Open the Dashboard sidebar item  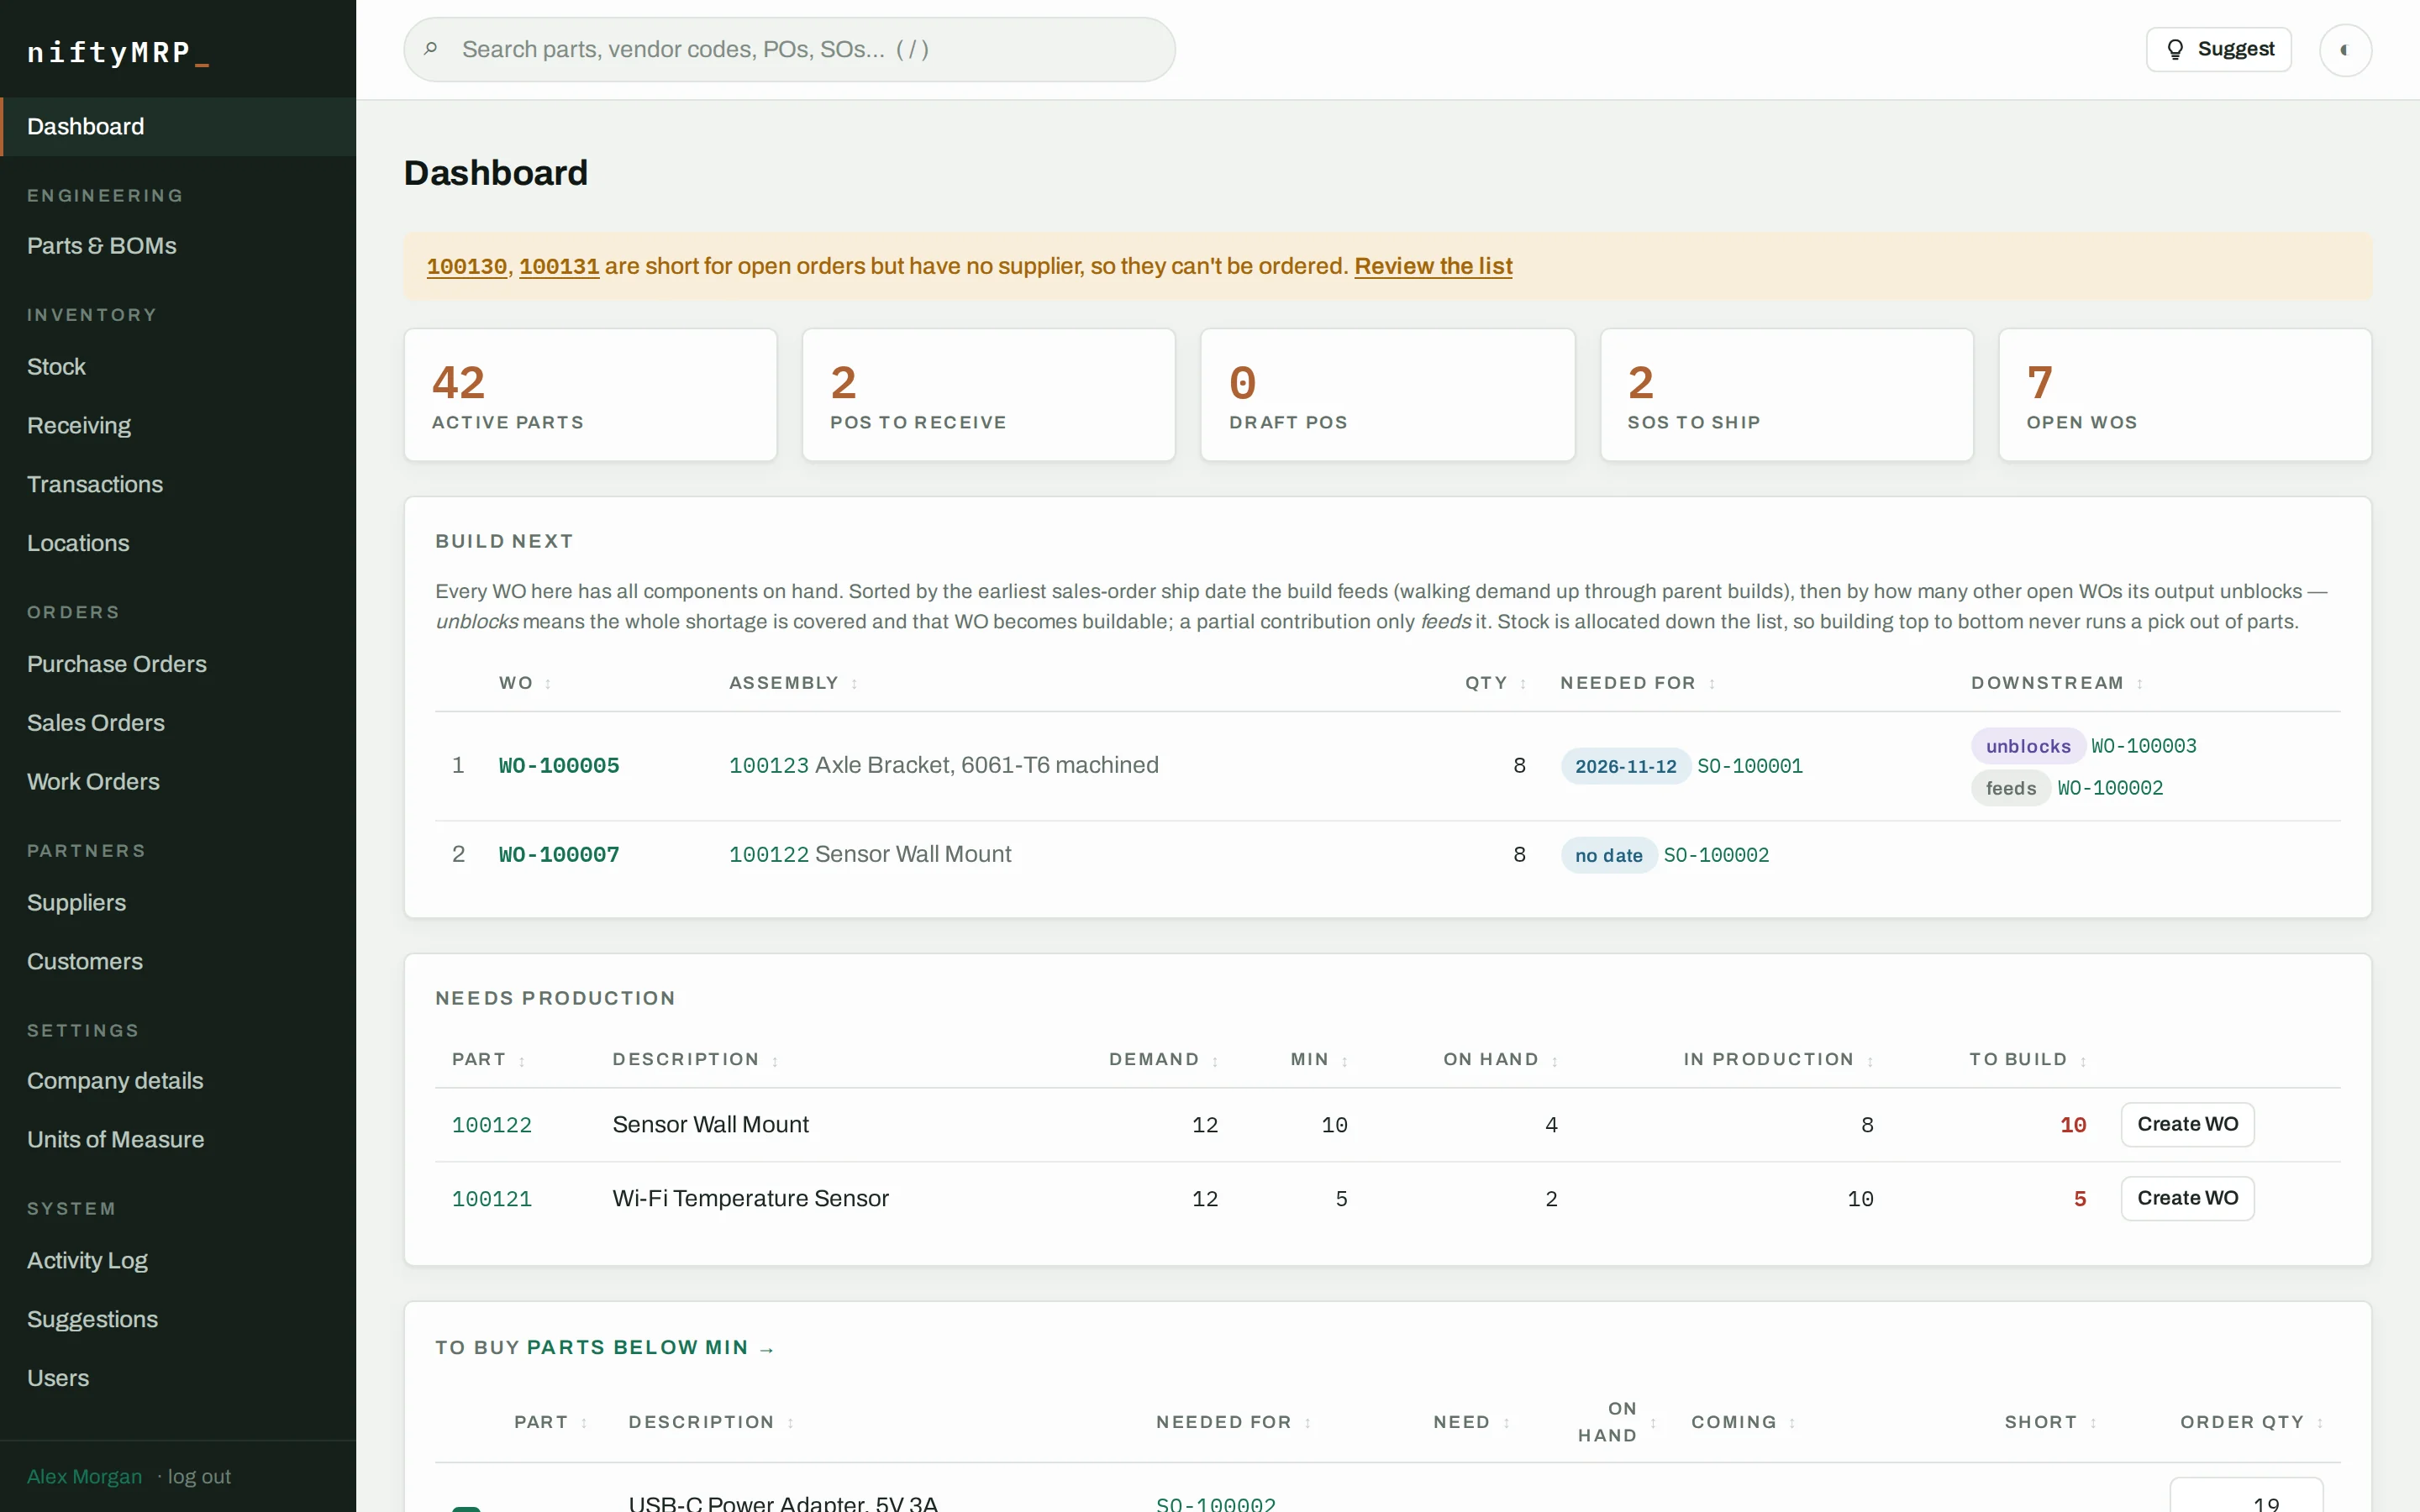point(178,126)
